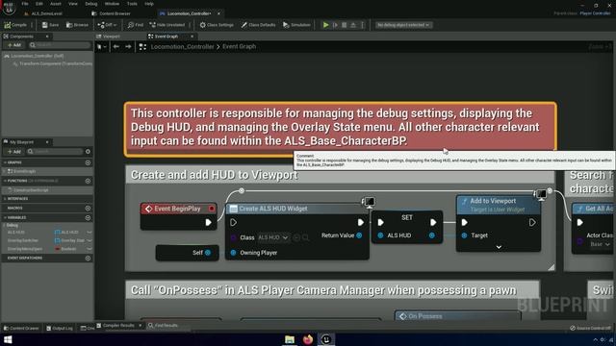Image resolution: width=616 pixels, height=346 pixels.
Task: Open File Explorer from the Windows taskbar
Action: pyautogui.click(x=290, y=339)
